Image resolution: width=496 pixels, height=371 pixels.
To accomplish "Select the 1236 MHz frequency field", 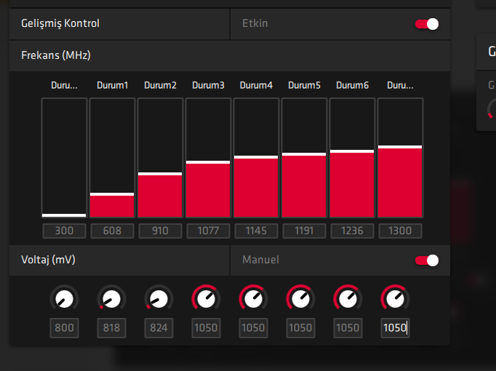I will pos(352,231).
